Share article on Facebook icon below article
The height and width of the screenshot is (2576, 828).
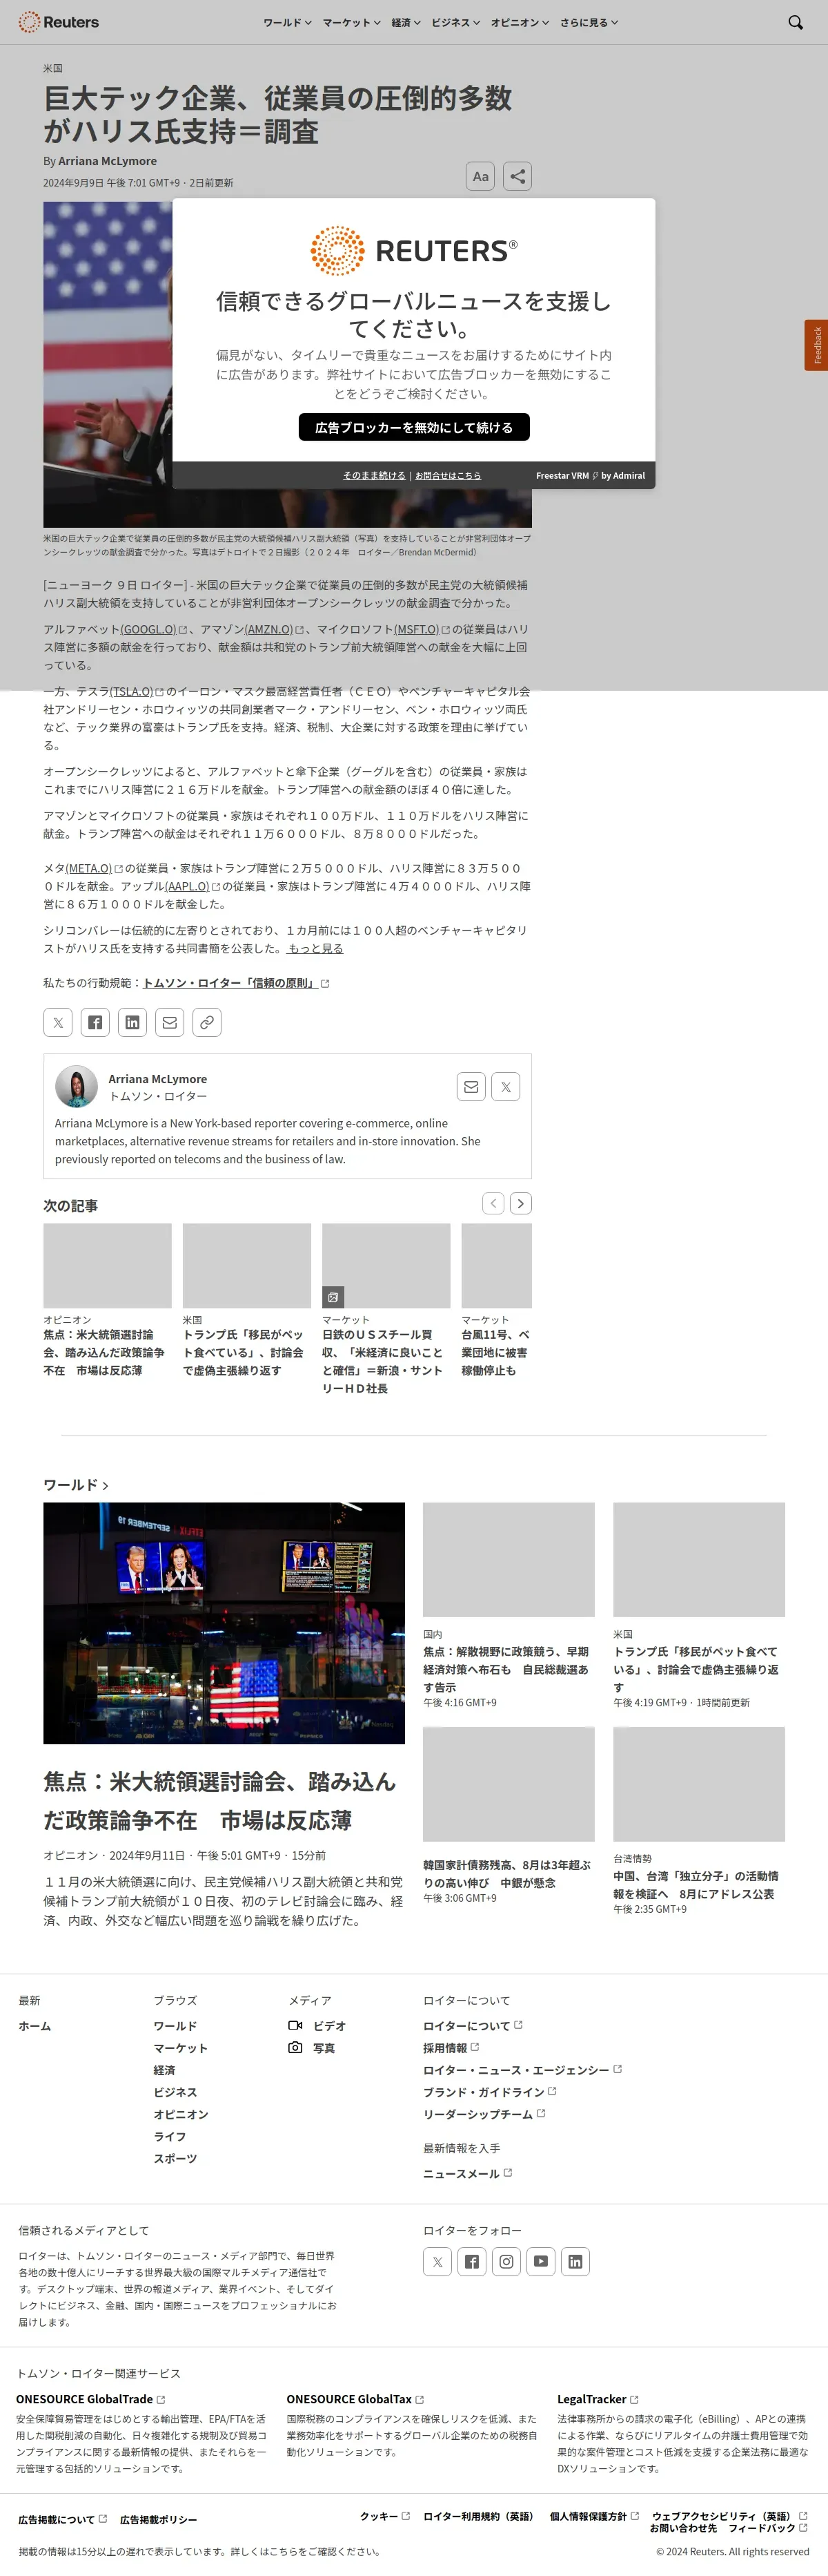(95, 1022)
